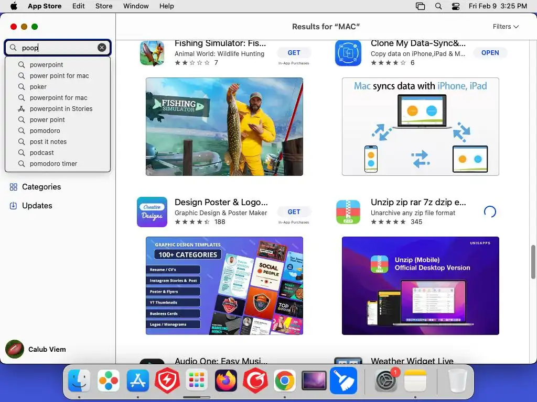537x402 pixels.
Task: Open Firefox from the Dock
Action: click(x=226, y=380)
